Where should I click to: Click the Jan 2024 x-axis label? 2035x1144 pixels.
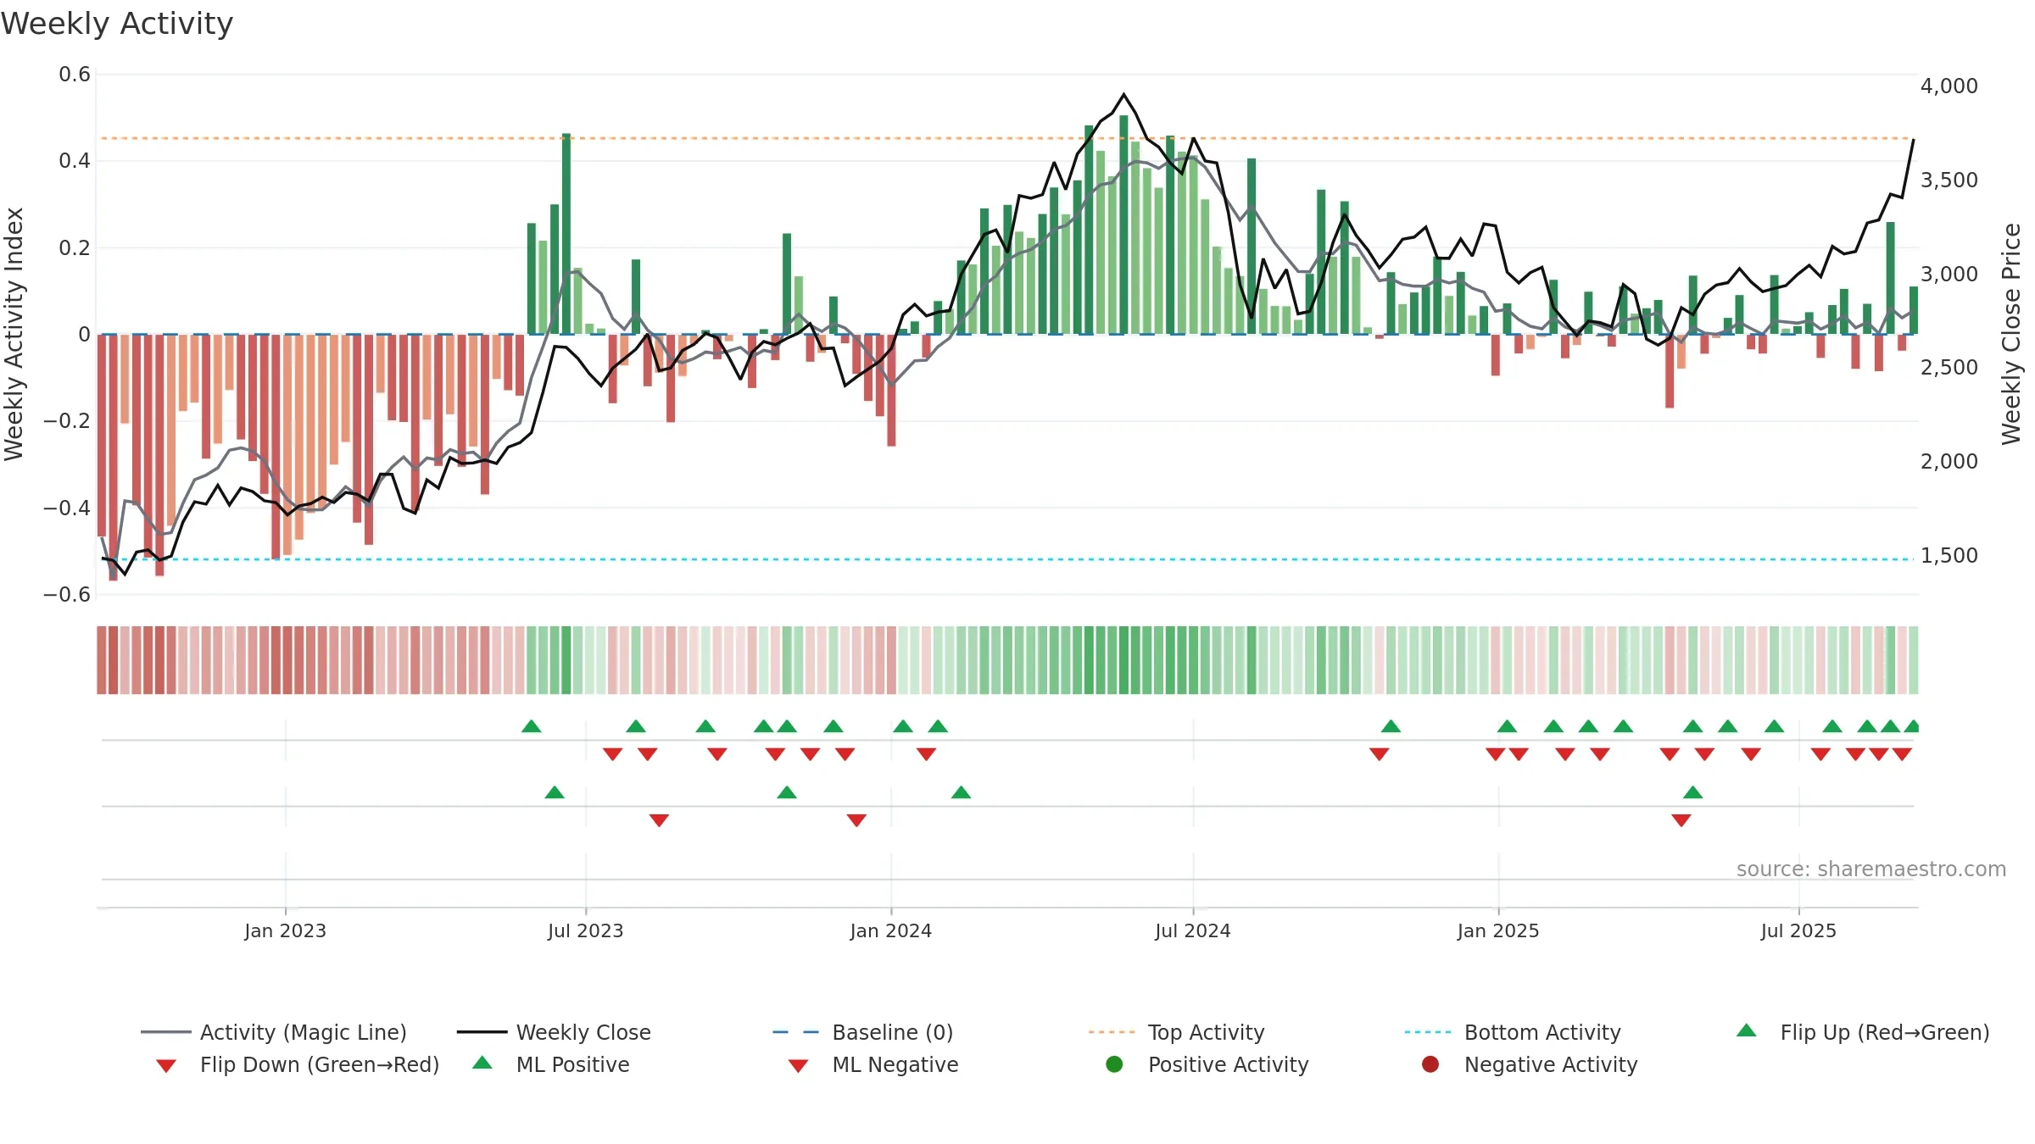[890, 930]
